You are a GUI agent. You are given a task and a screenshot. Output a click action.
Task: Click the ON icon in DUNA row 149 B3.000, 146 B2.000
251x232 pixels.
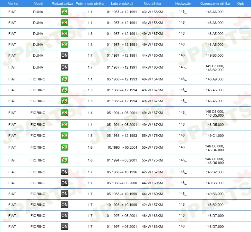[x=65, y=67]
